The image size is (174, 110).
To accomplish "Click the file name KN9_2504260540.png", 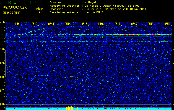I will 15,8.
